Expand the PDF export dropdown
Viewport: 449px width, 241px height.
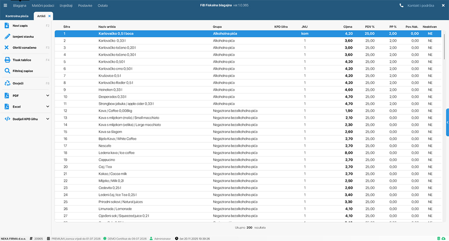(48, 96)
